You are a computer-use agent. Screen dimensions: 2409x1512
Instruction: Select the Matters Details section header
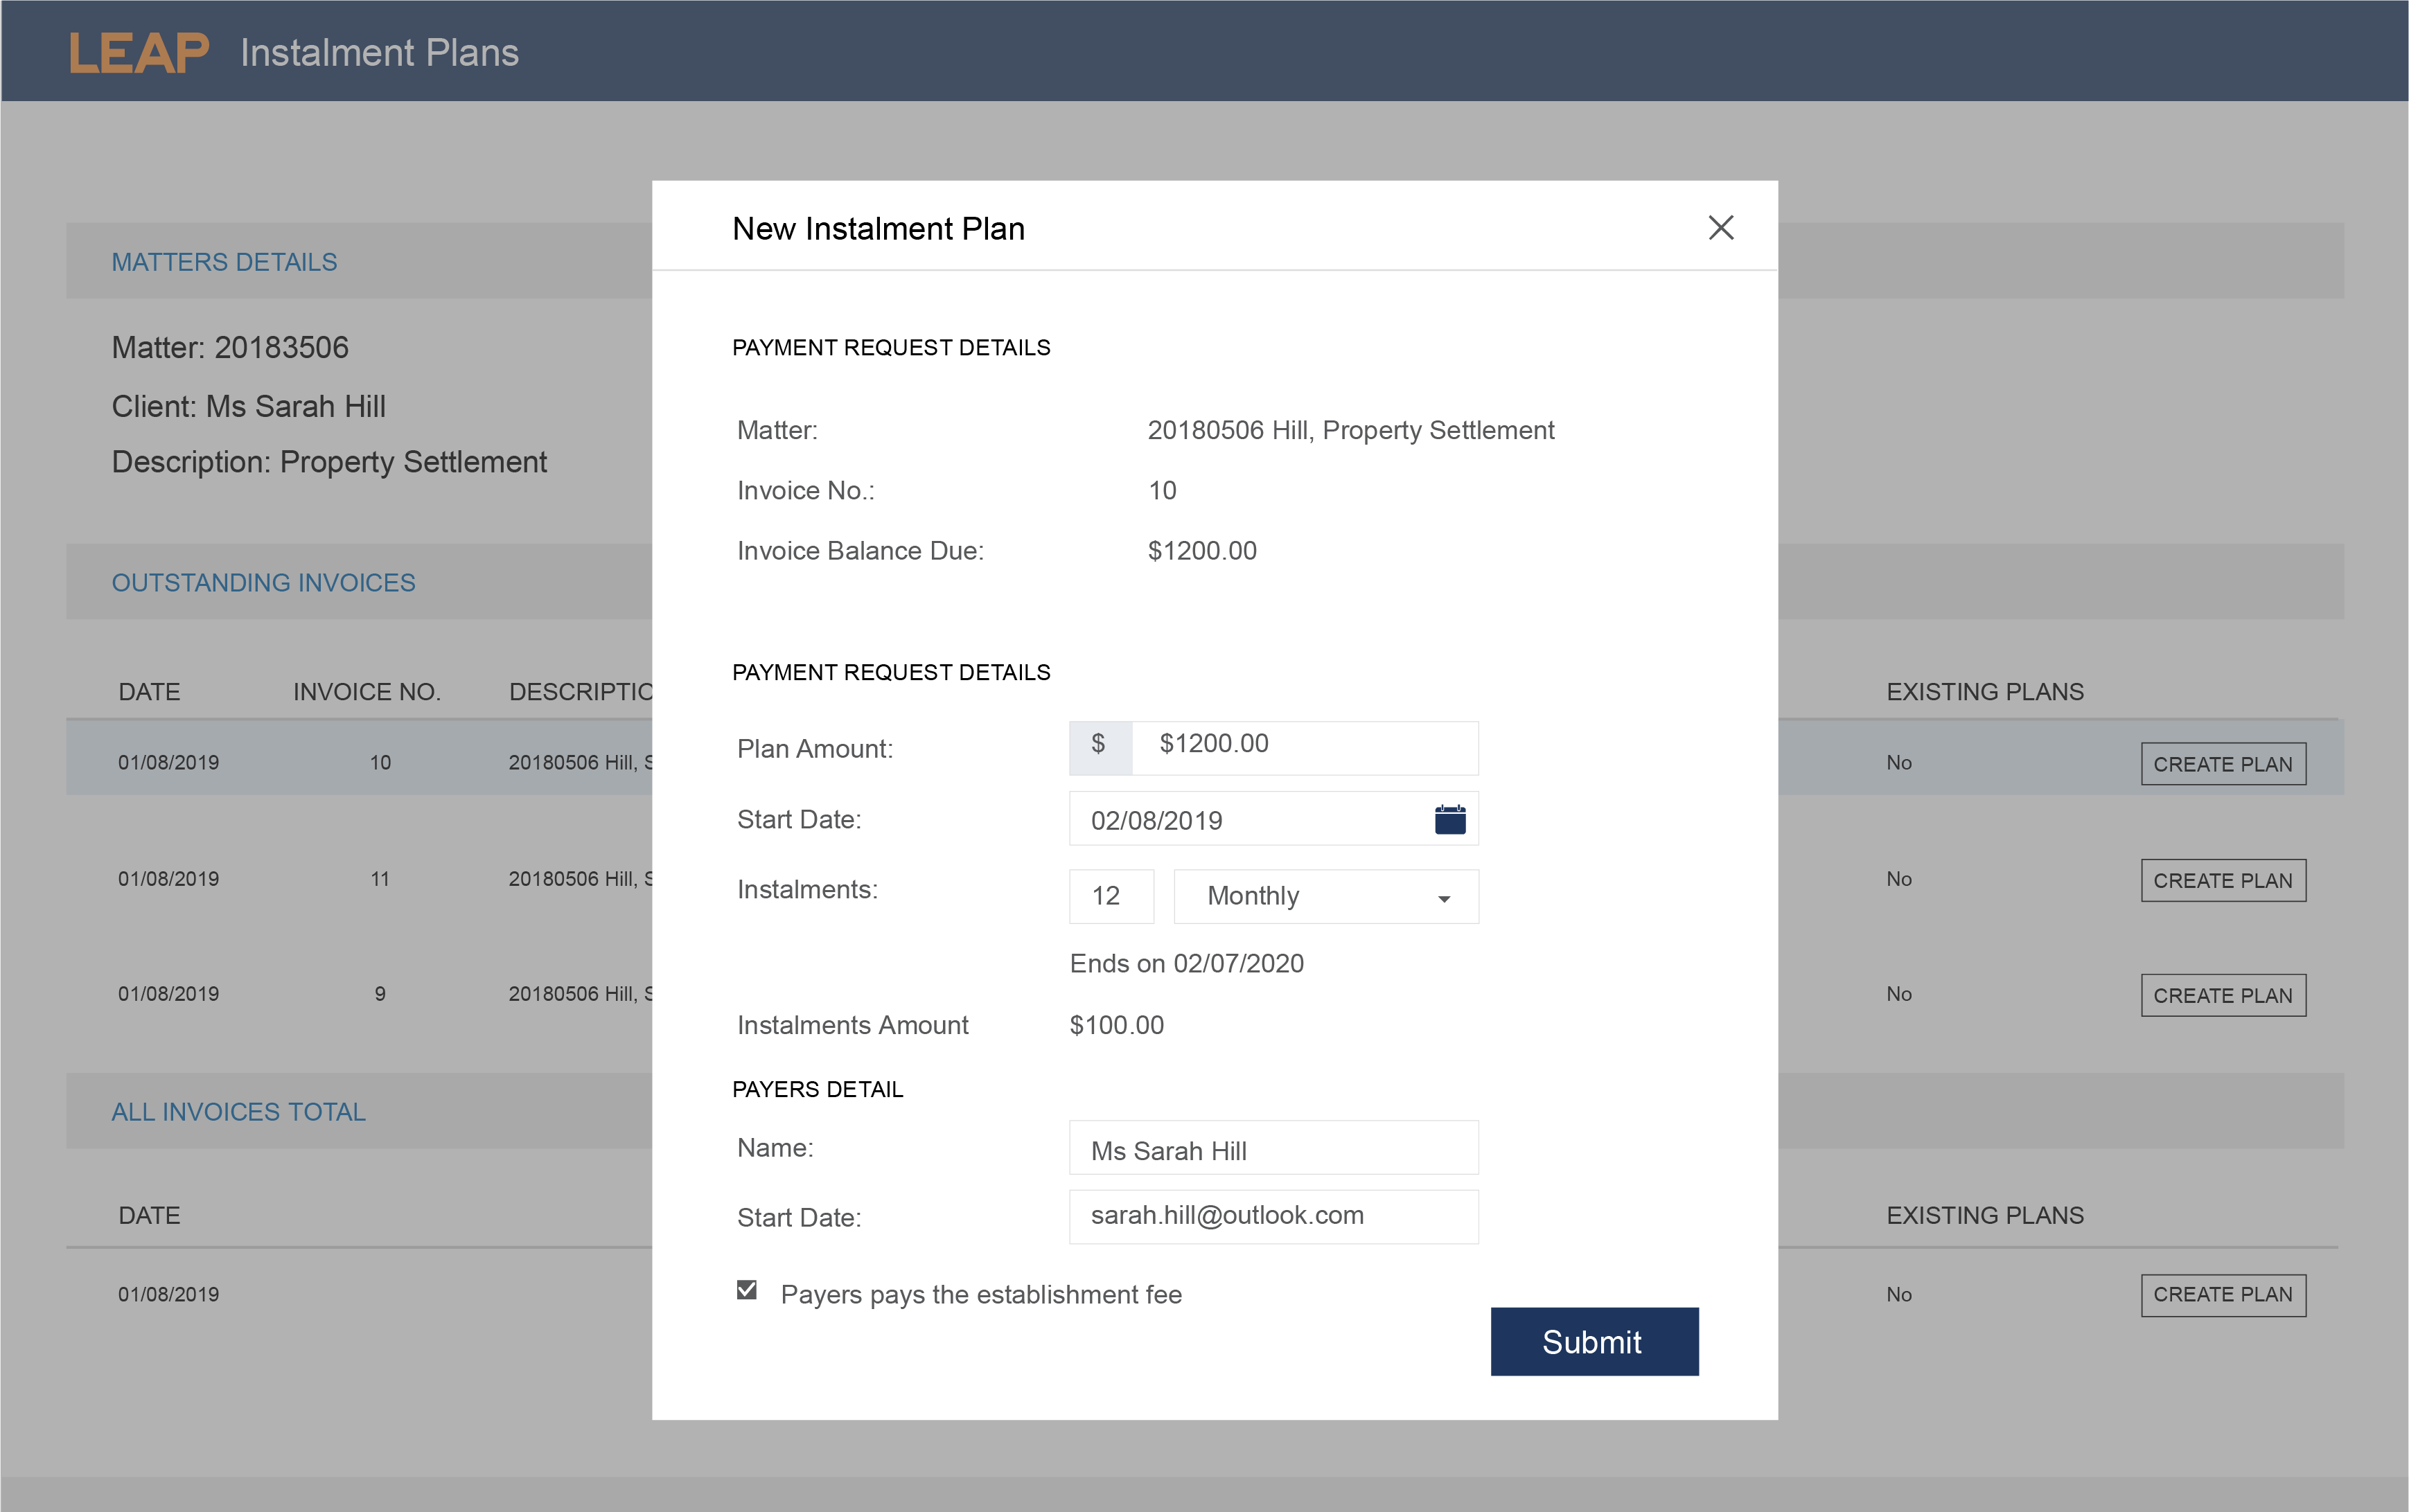click(x=224, y=262)
